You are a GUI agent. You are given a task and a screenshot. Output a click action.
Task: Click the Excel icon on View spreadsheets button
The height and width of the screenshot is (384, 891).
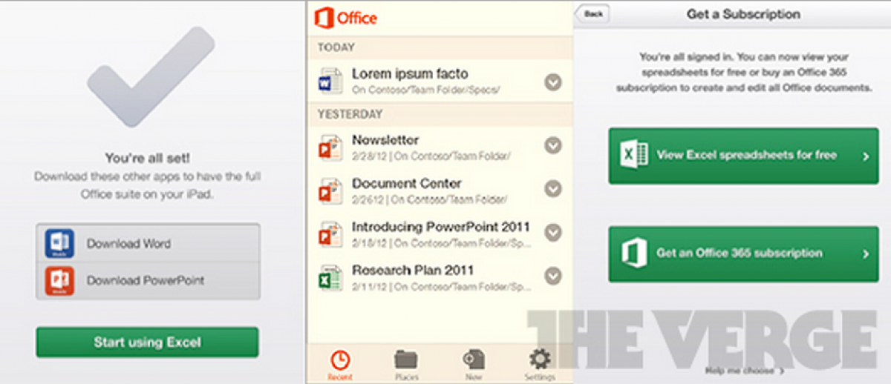pos(635,156)
